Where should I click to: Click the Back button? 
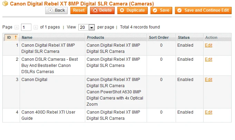click(56, 10)
